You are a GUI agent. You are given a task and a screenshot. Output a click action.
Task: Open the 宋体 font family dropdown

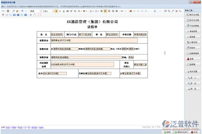click(x=35, y=11)
